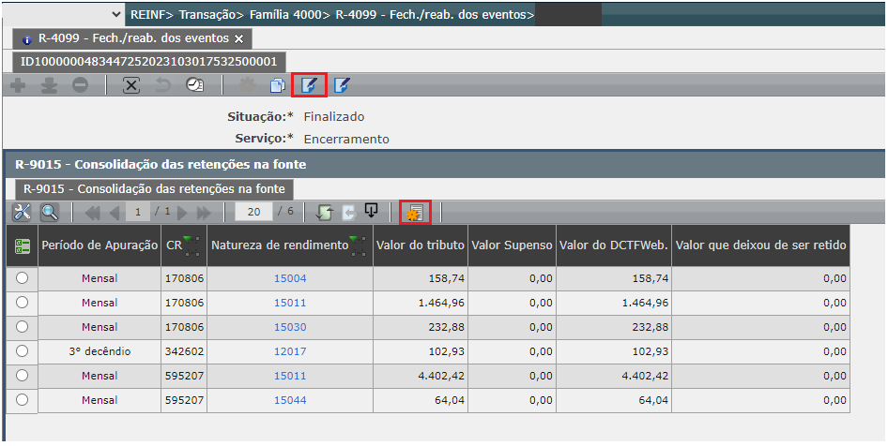Open the dropdown arrow before REINF breadcrumb

pyautogui.click(x=115, y=14)
